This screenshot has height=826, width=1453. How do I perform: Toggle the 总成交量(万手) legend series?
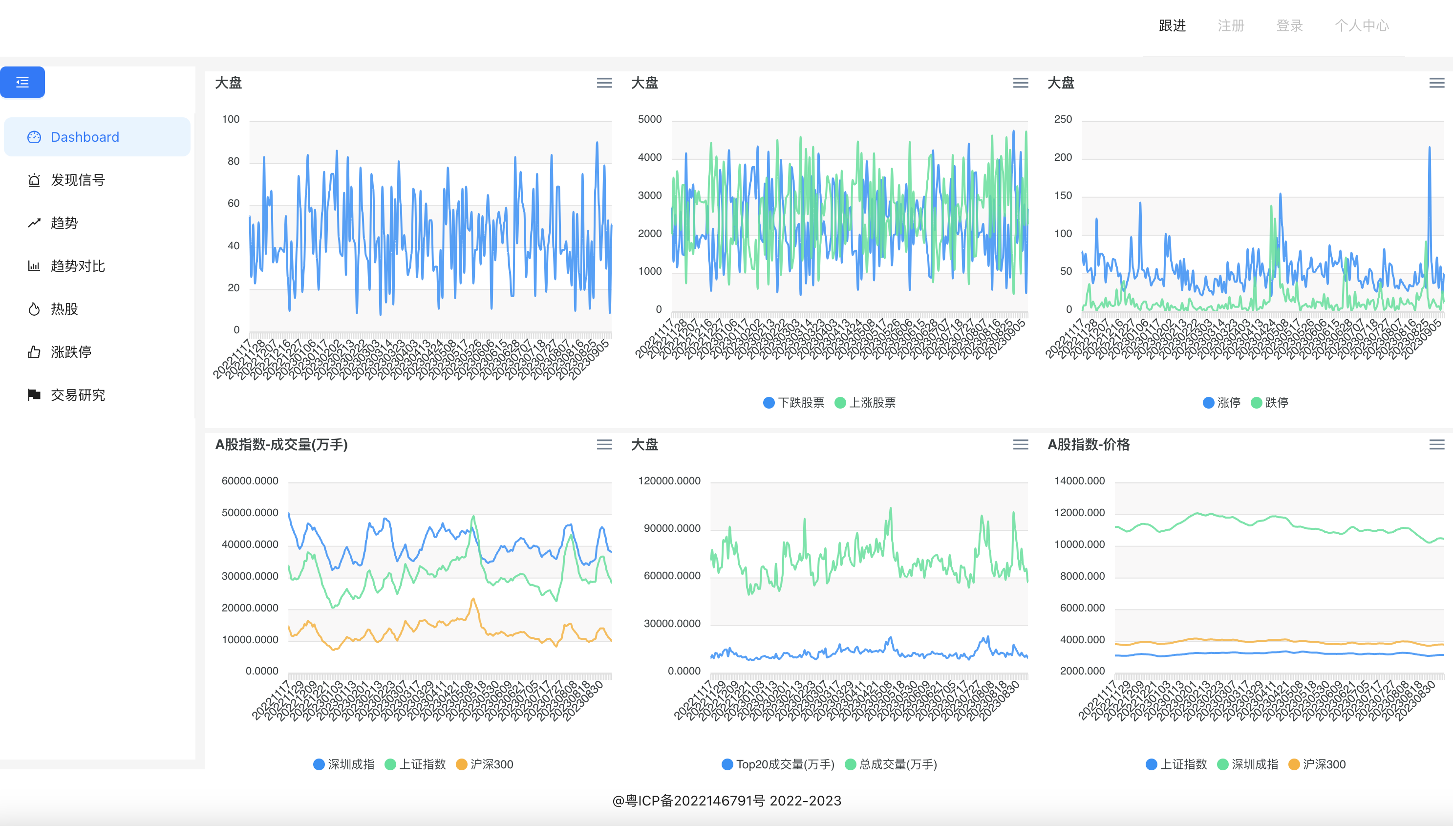point(891,764)
